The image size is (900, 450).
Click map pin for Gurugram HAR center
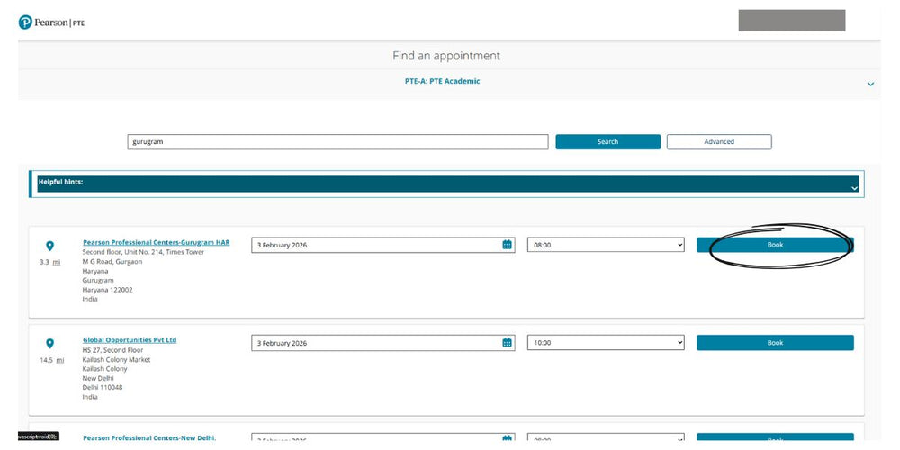(x=49, y=247)
